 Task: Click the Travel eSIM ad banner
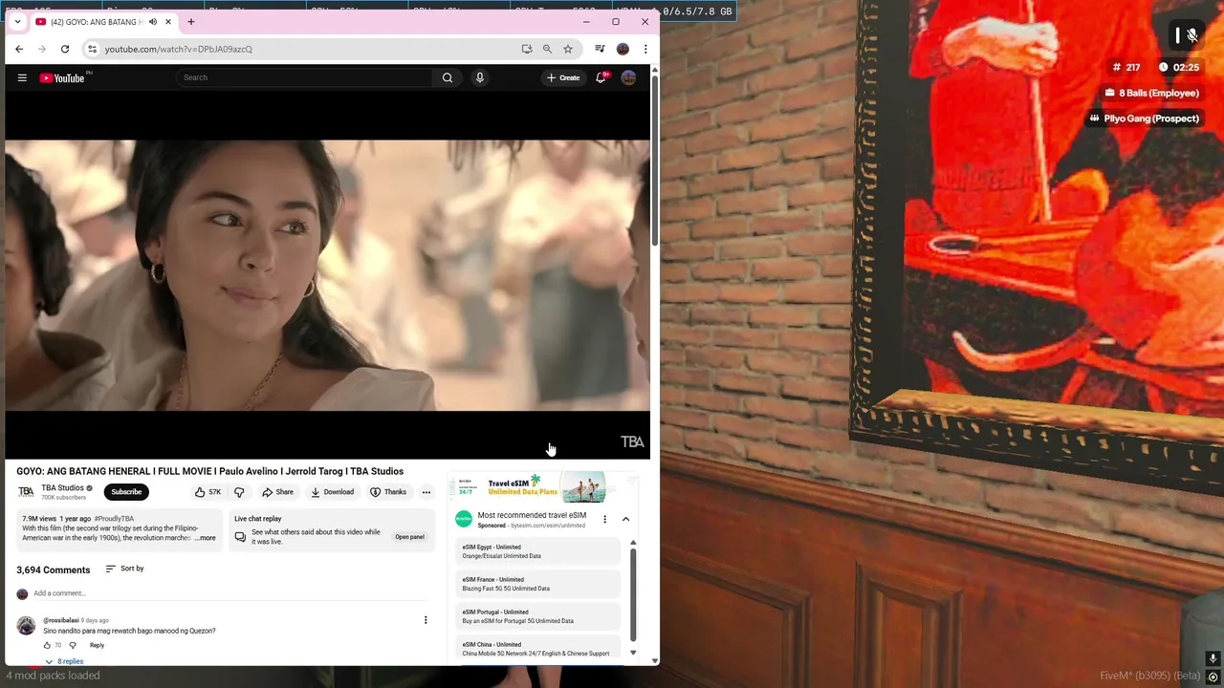click(543, 487)
